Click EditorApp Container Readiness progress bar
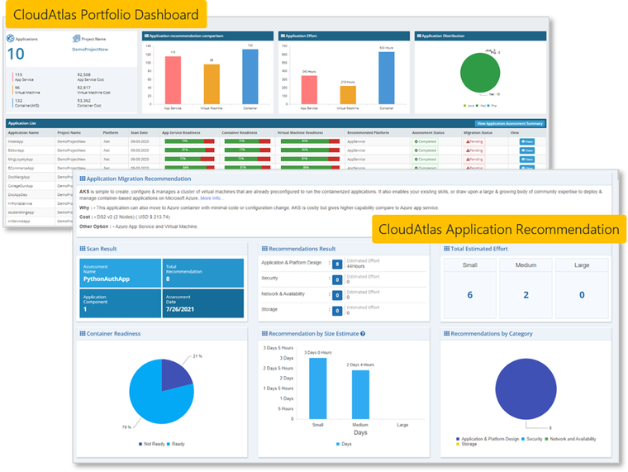This screenshot has width=628, height=472. tap(247, 150)
